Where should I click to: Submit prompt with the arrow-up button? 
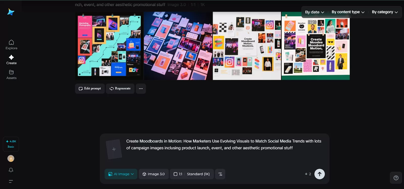(319, 174)
